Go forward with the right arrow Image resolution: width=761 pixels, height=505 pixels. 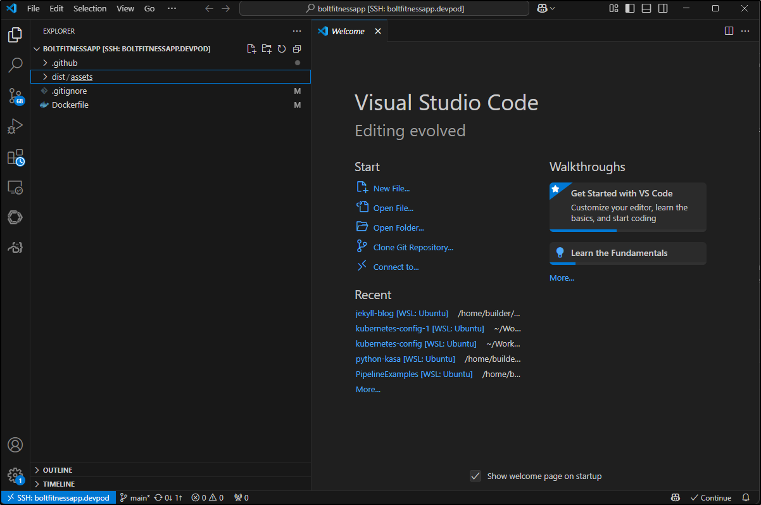click(226, 8)
